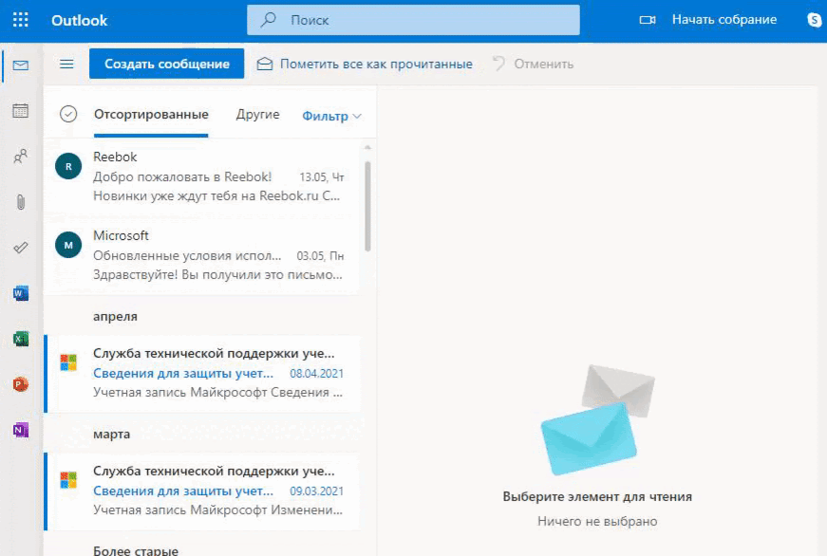The width and height of the screenshot is (827, 556).
Task: Click the message list scrollbar thumb
Action: pos(367,206)
